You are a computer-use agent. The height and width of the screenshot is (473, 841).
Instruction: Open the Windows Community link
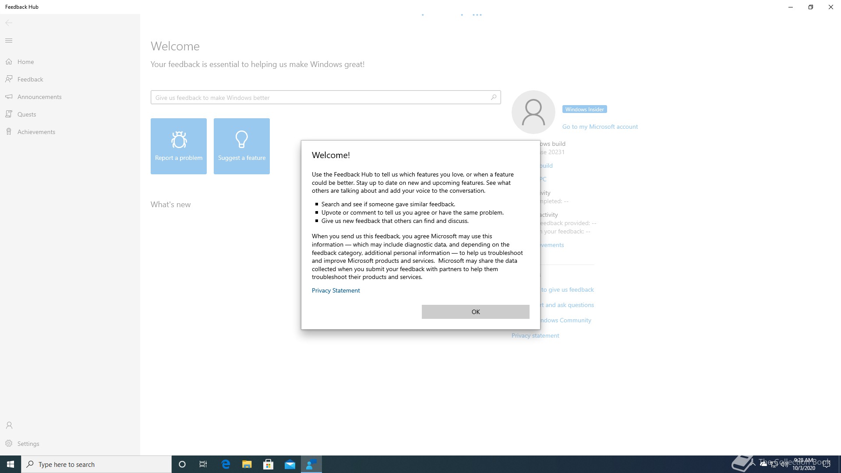(566, 320)
